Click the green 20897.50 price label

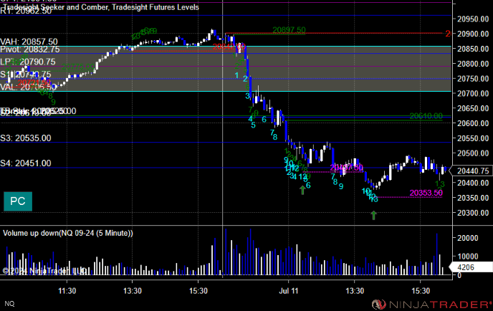click(x=289, y=30)
